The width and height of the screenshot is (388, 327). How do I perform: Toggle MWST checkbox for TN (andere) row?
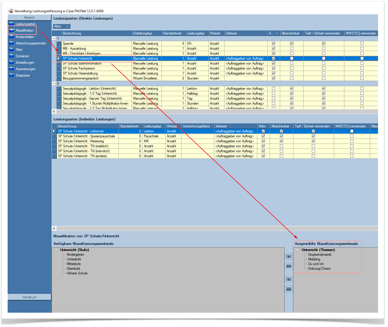(352, 156)
